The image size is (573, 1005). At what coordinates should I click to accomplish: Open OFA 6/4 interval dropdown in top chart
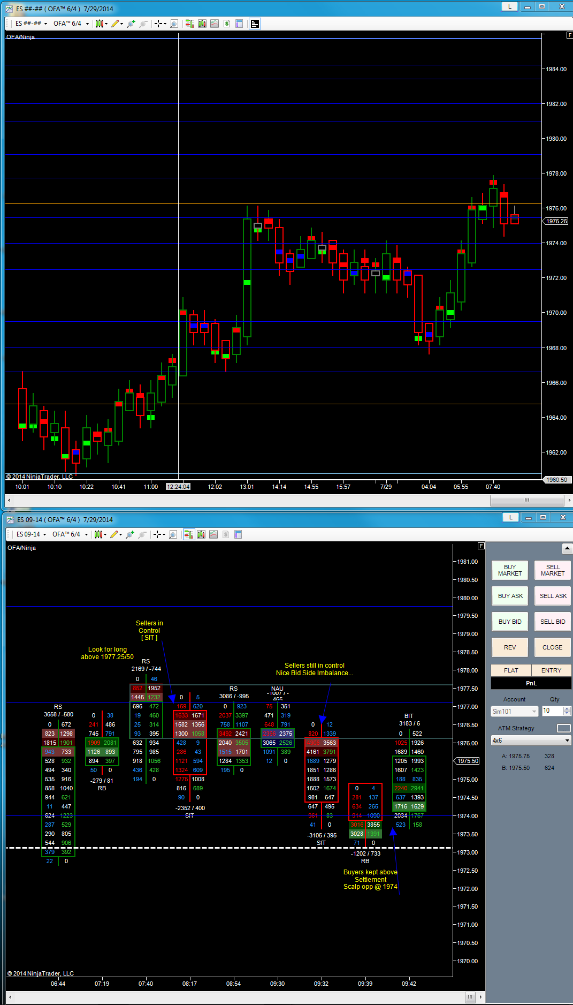click(x=71, y=24)
